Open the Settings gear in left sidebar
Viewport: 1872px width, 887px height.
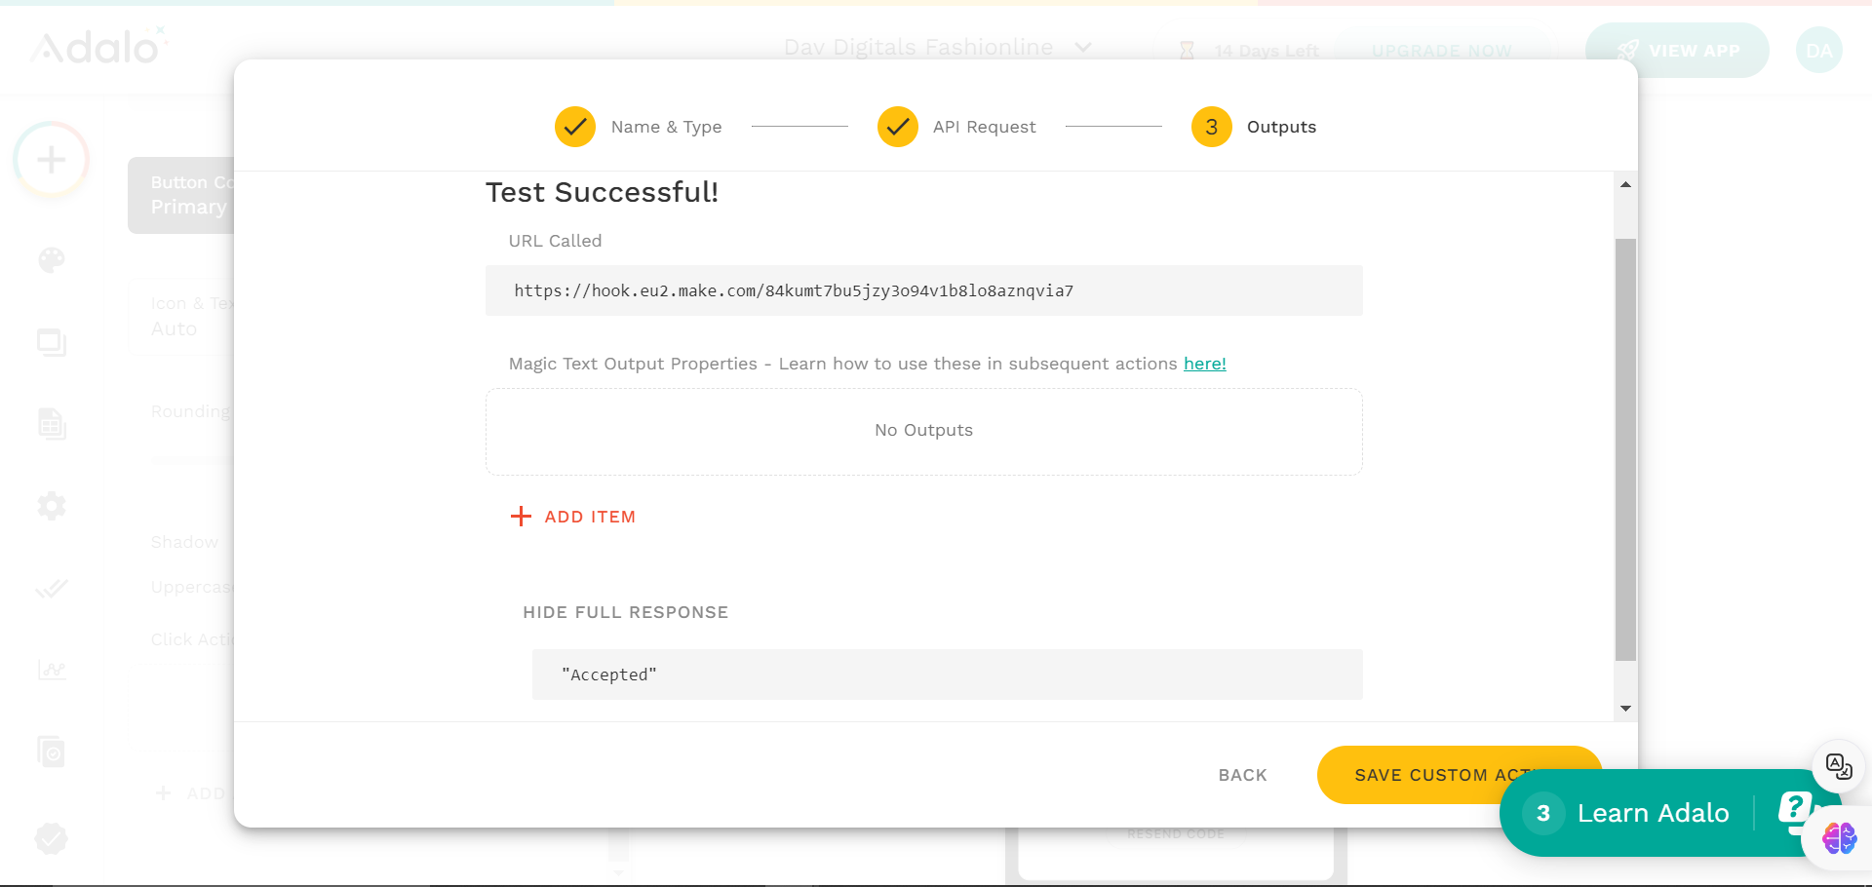52,506
